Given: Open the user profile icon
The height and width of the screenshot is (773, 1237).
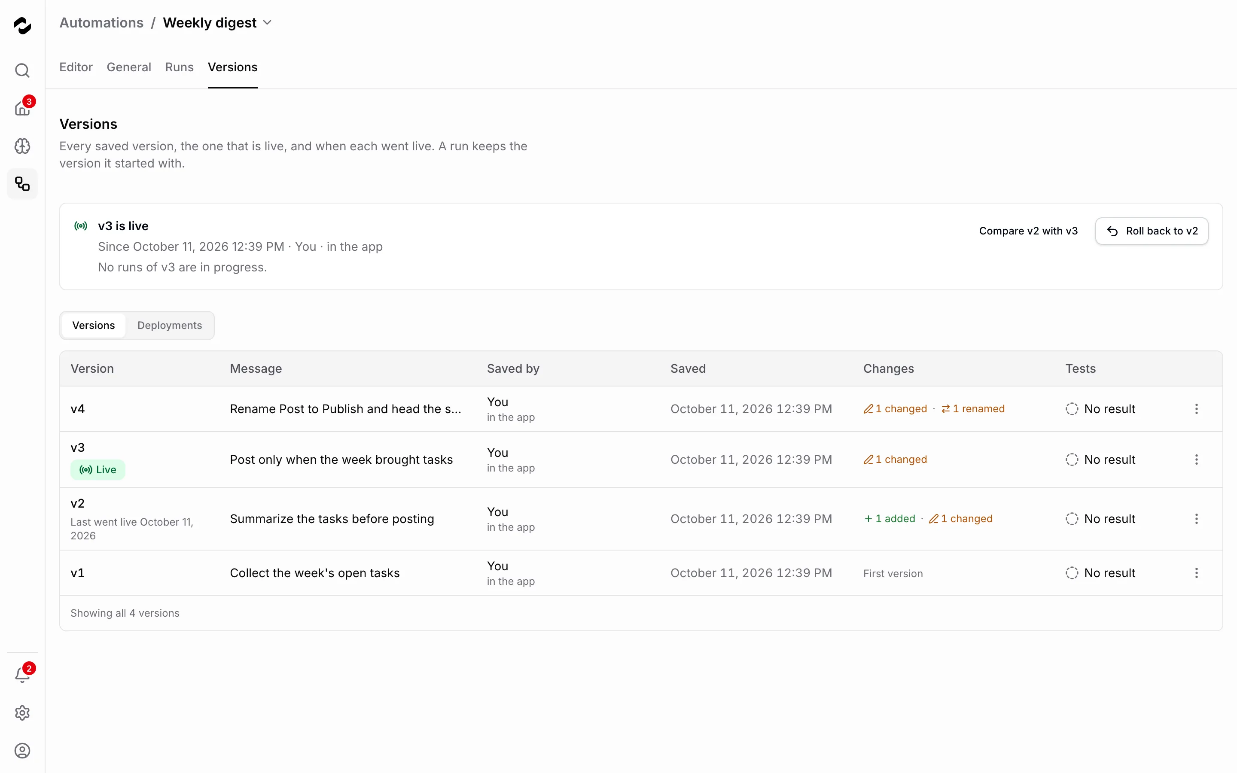Looking at the screenshot, I should [x=22, y=751].
